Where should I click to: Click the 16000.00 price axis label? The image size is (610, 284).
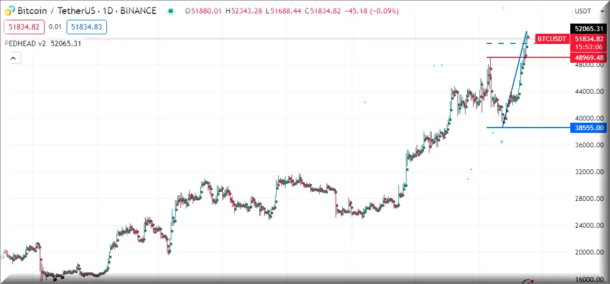[x=589, y=279]
